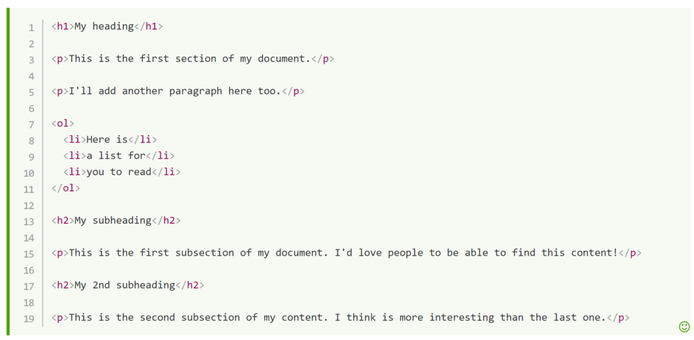Click line number 1 in the gutter
The width and height of the screenshot is (694, 340).
31,27
